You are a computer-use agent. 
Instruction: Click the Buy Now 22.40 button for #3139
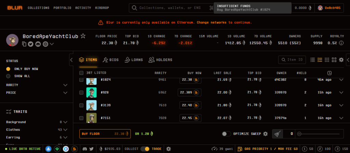(x=190, y=105)
